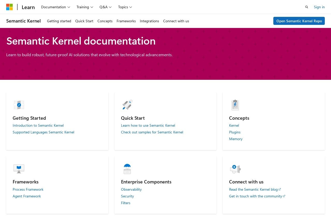Click external link icon beside community link

[x=284, y=196]
